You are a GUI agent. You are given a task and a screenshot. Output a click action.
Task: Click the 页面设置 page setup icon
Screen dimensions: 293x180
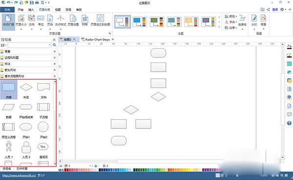(73, 20)
